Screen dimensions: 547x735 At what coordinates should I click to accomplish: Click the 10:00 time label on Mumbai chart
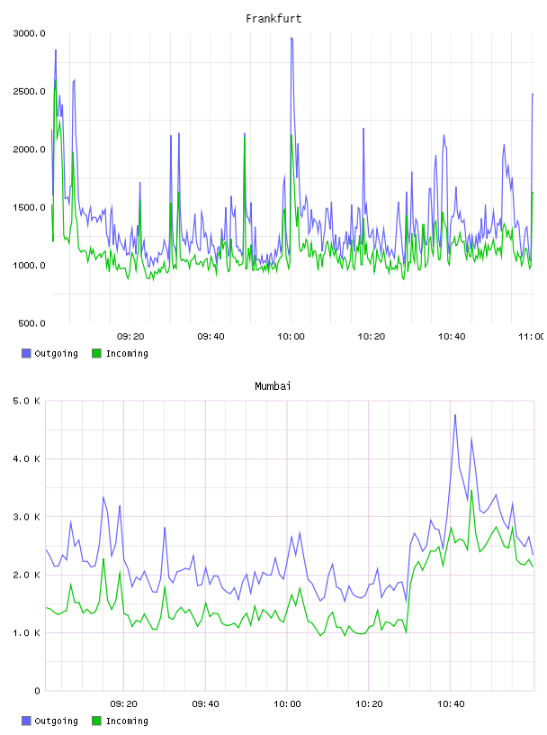click(287, 704)
